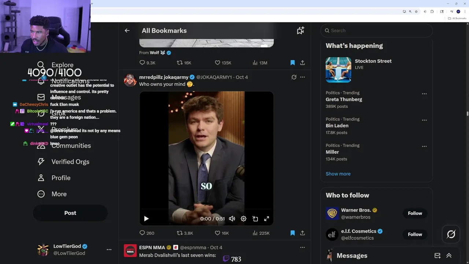Click the Post button

70,213
